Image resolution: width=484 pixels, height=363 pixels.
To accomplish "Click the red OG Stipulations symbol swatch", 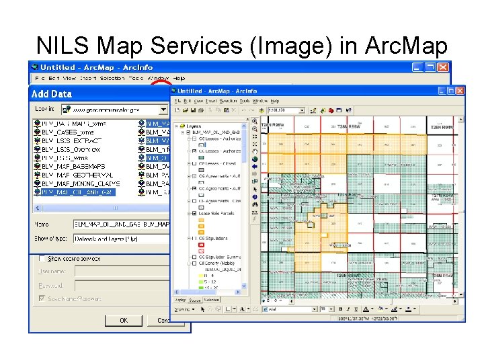I will pyautogui.click(x=201, y=245).
